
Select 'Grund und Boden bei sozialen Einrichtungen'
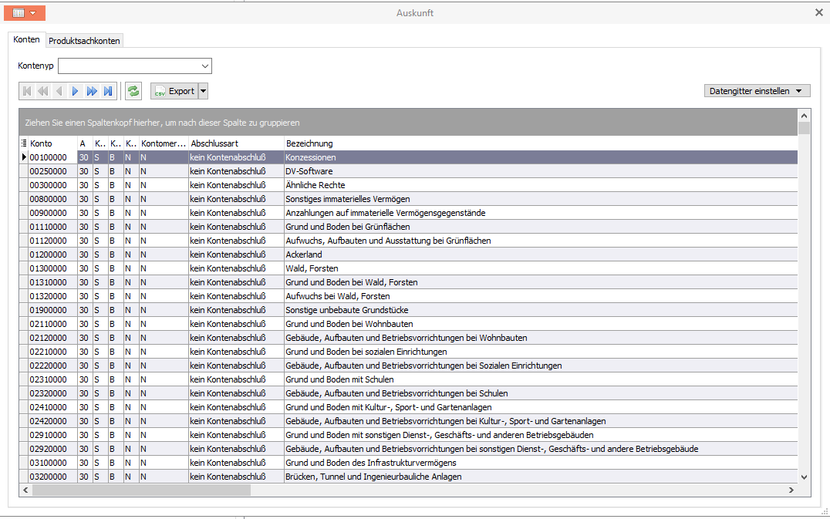408,352
